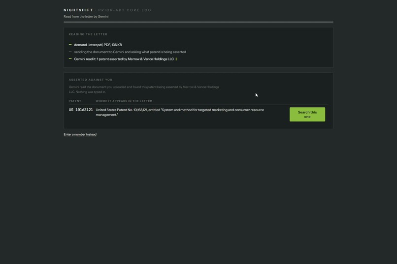Click the NIGHTSHIFT title in the header

[x=78, y=10]
